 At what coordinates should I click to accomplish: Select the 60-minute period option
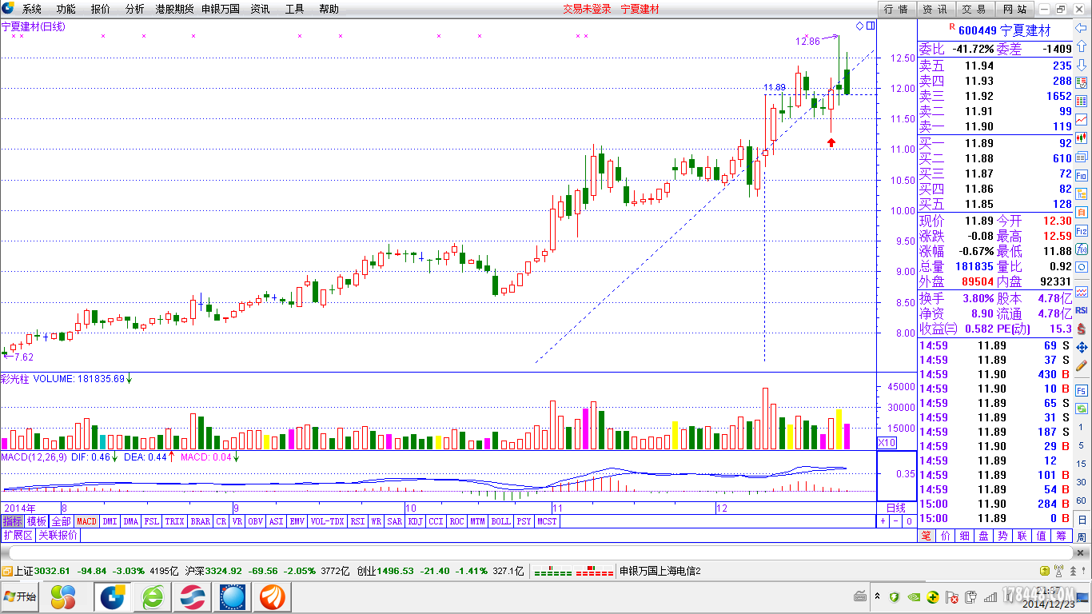tap(1082, 500)
